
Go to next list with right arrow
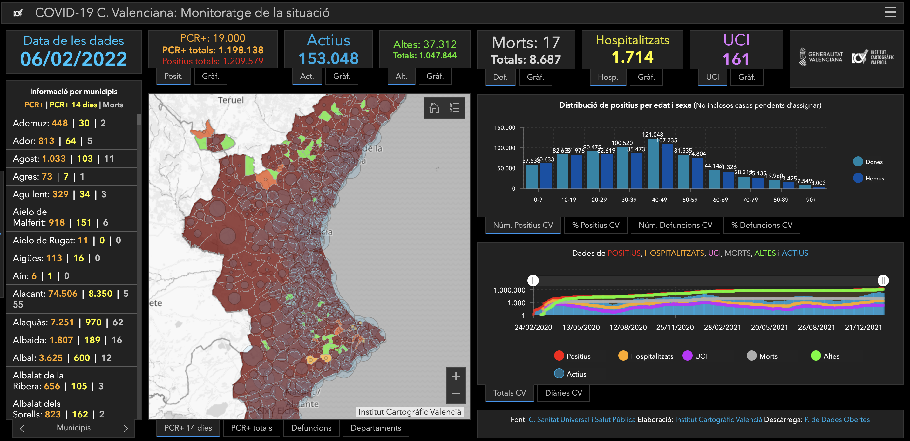pyautogui.click(x=126, y=428)
